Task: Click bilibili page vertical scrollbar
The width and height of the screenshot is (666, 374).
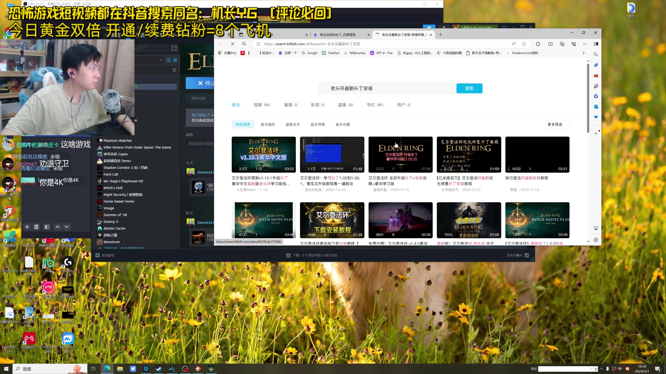Action: click(588, 99)
